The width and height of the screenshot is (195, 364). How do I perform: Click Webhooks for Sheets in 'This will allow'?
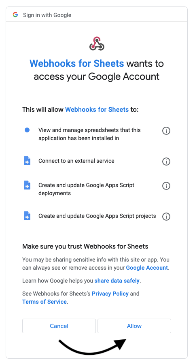click(97, 109)
